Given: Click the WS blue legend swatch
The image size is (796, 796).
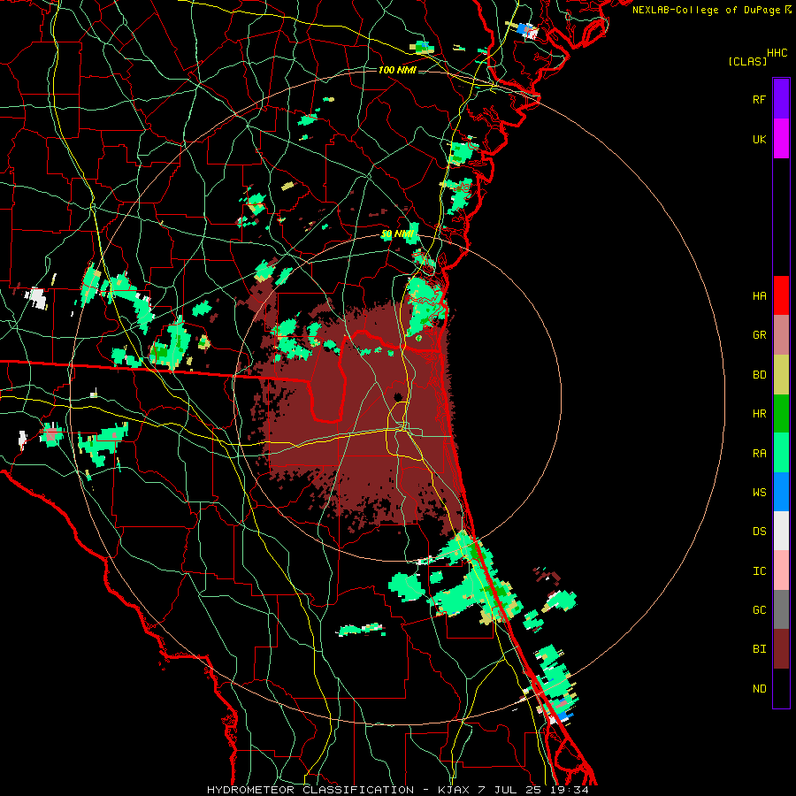Looking at the screenshot, I should coord(781,492).
